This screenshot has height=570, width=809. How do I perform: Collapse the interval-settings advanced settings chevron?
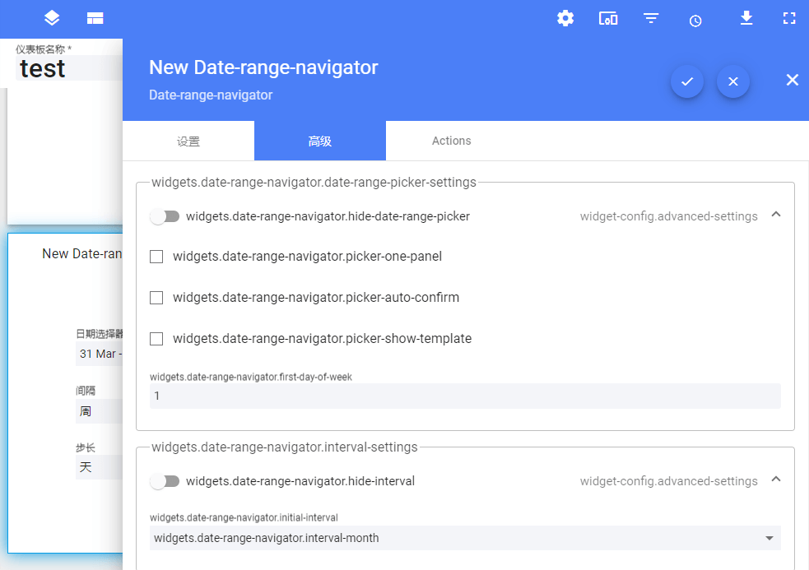776,480
